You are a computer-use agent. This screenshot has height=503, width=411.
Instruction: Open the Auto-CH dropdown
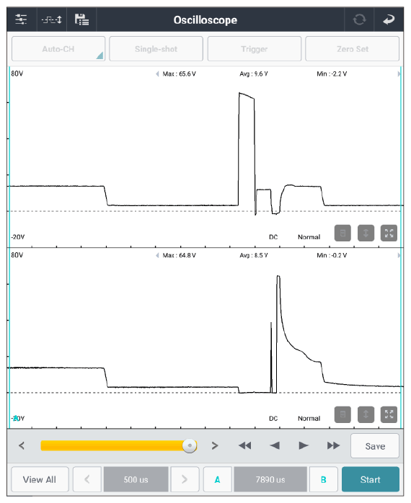pyautogui.click(x=58, y=49)
